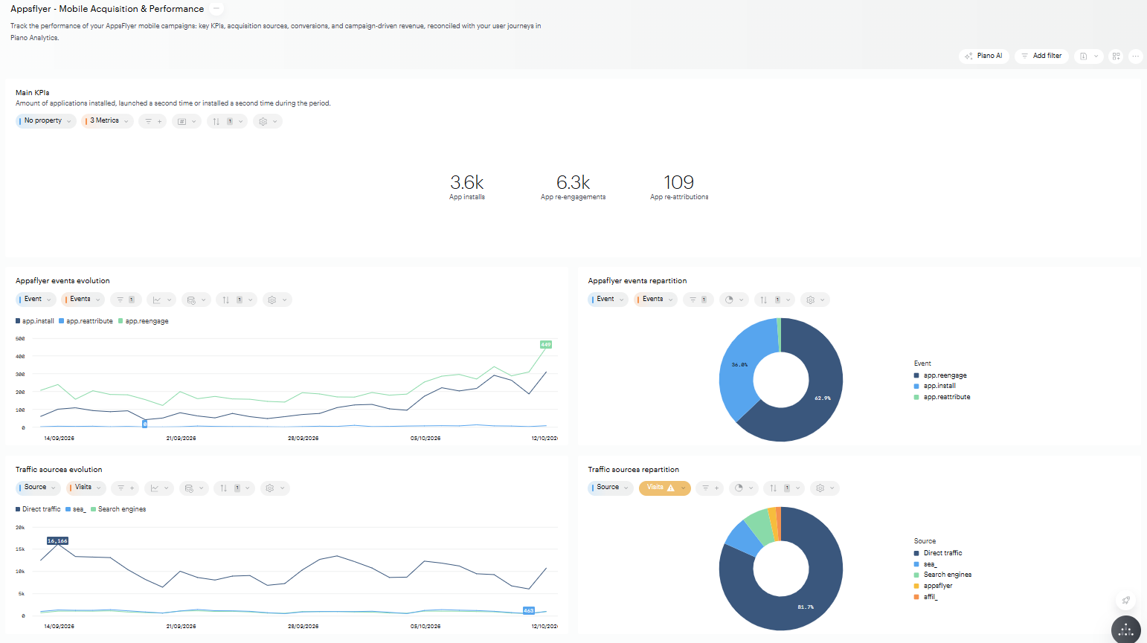This screenshot has height=643, width=1147.
Task: Add a filter to Traffic sources evolution
Action: coord(126,488)
